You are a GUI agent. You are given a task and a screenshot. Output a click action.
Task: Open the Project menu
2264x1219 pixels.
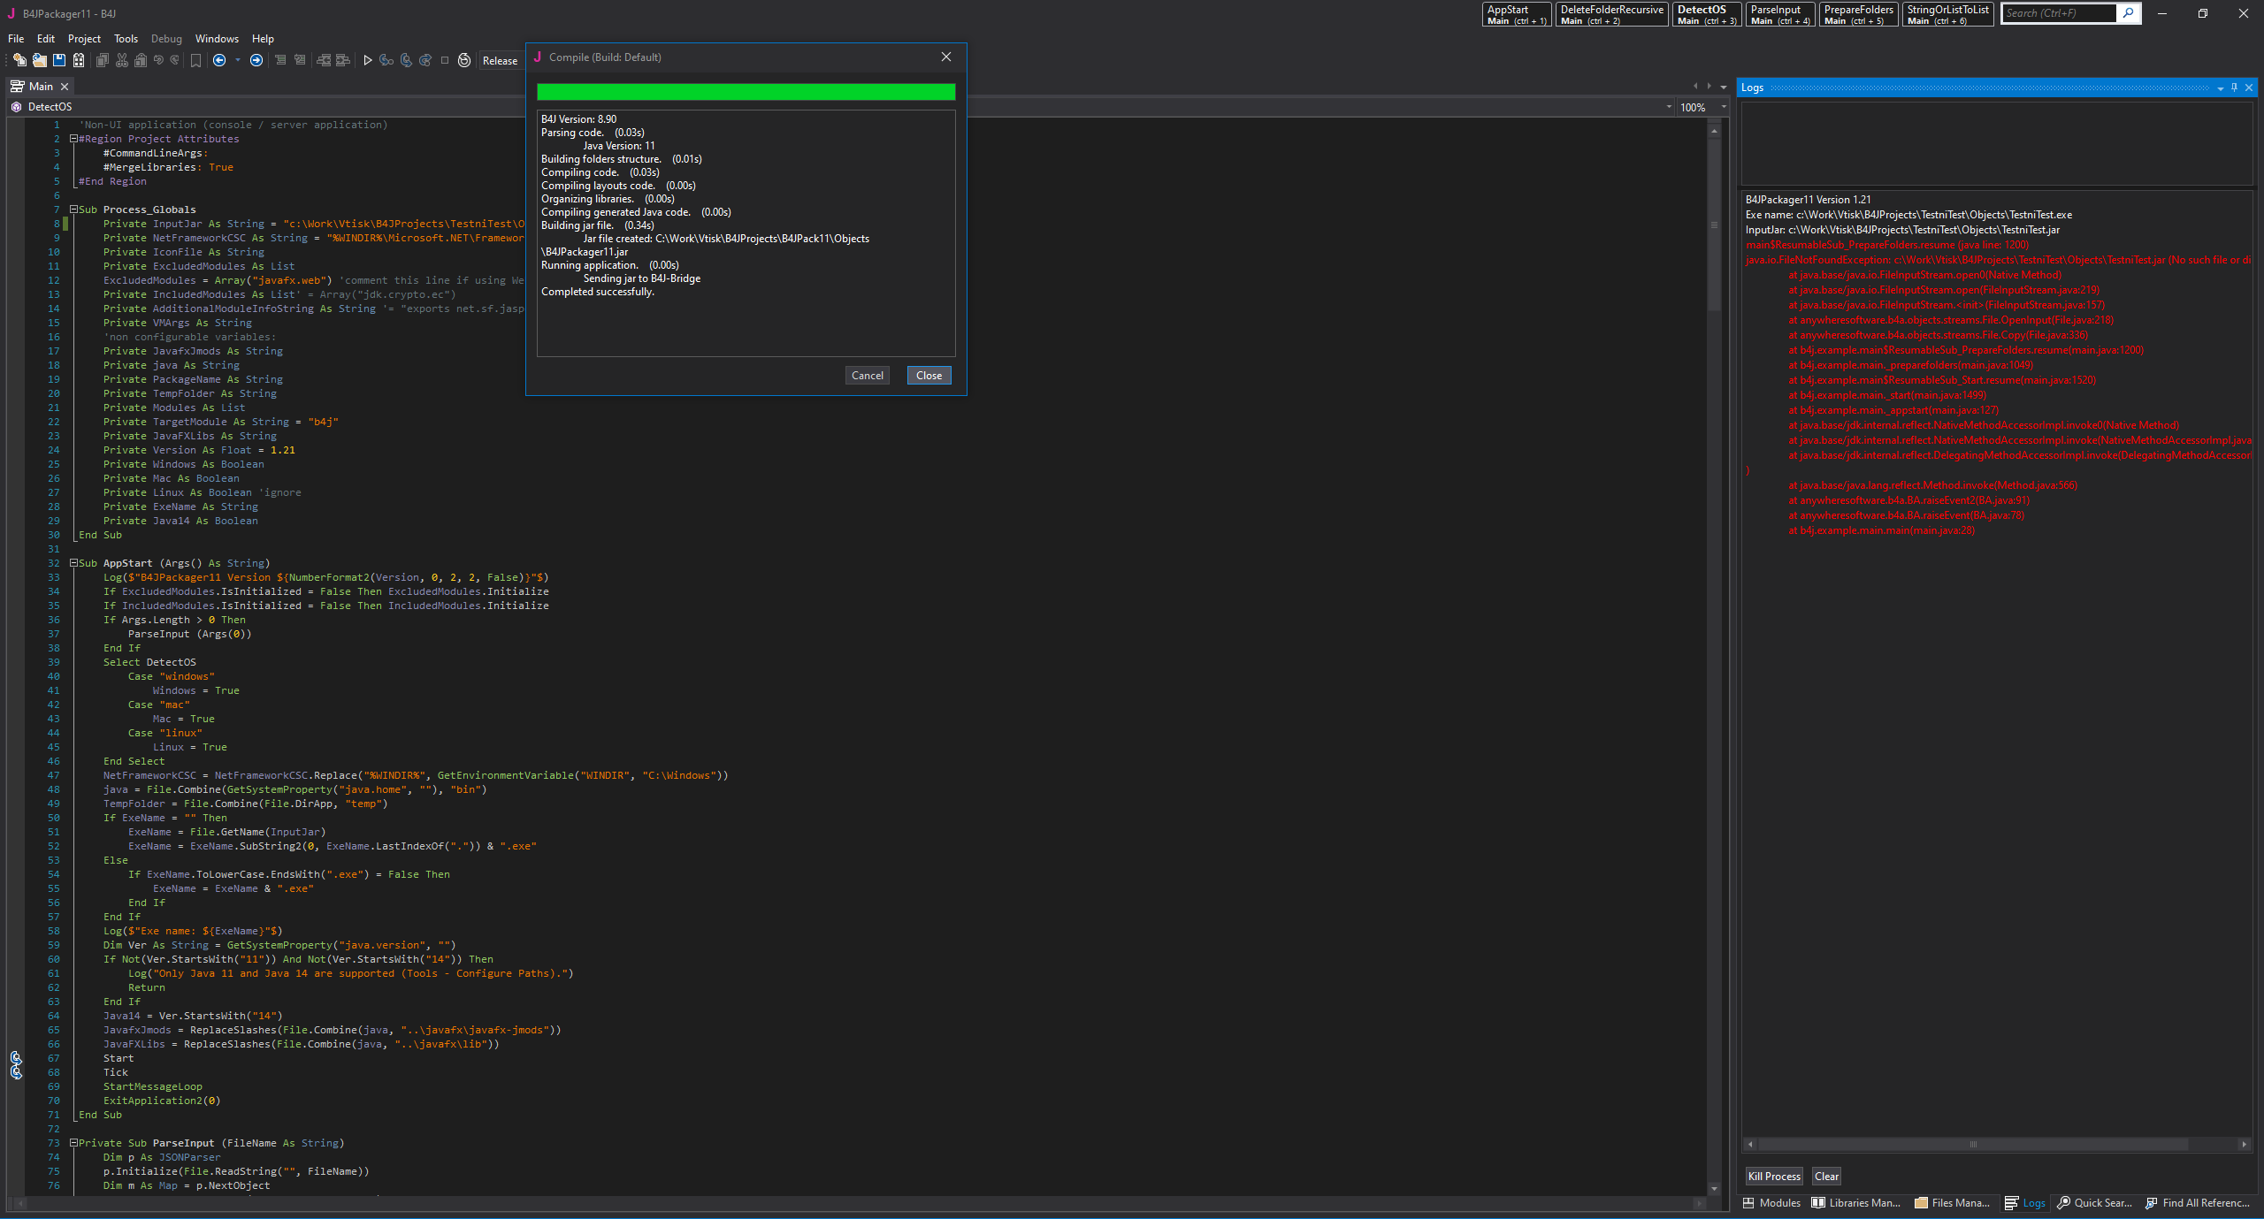click(x=84, y=39)
